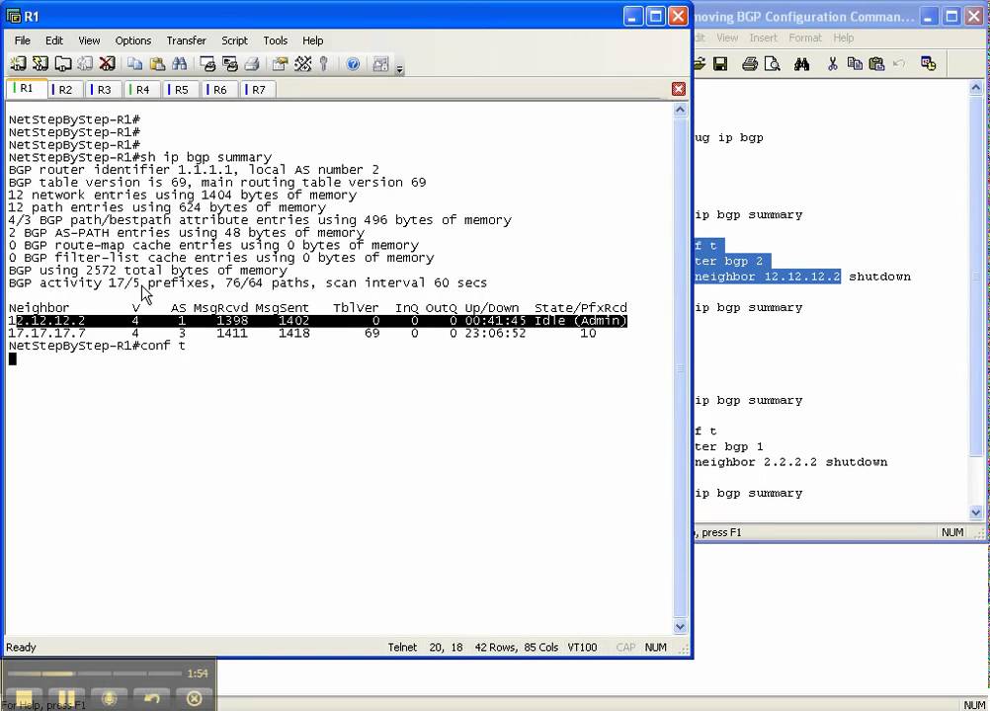
Task: Click highlighted neighbor 12.12.12.2 row in terminal
Action: [317, 321]
